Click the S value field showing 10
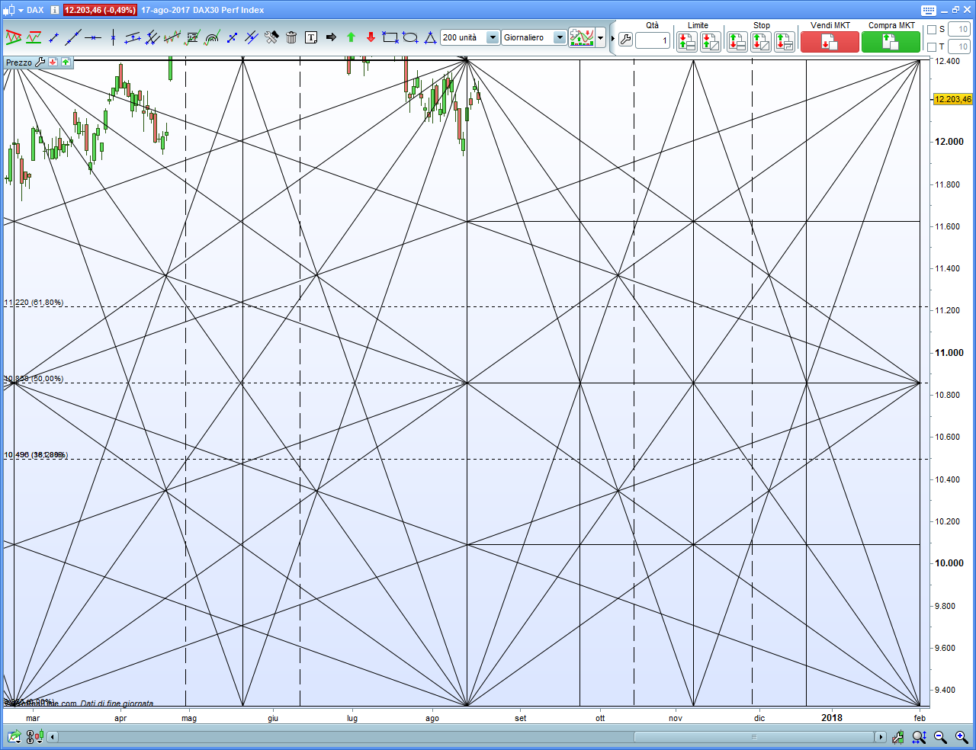 click(x=959, y=30)
